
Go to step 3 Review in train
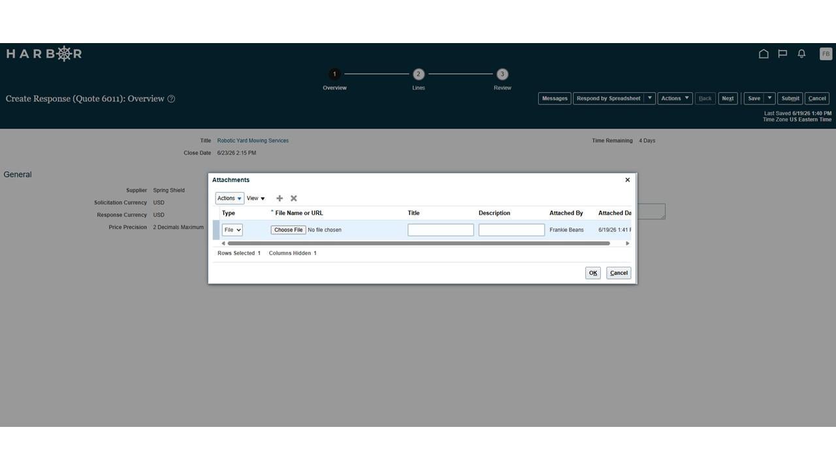click(x=502, y=74)
